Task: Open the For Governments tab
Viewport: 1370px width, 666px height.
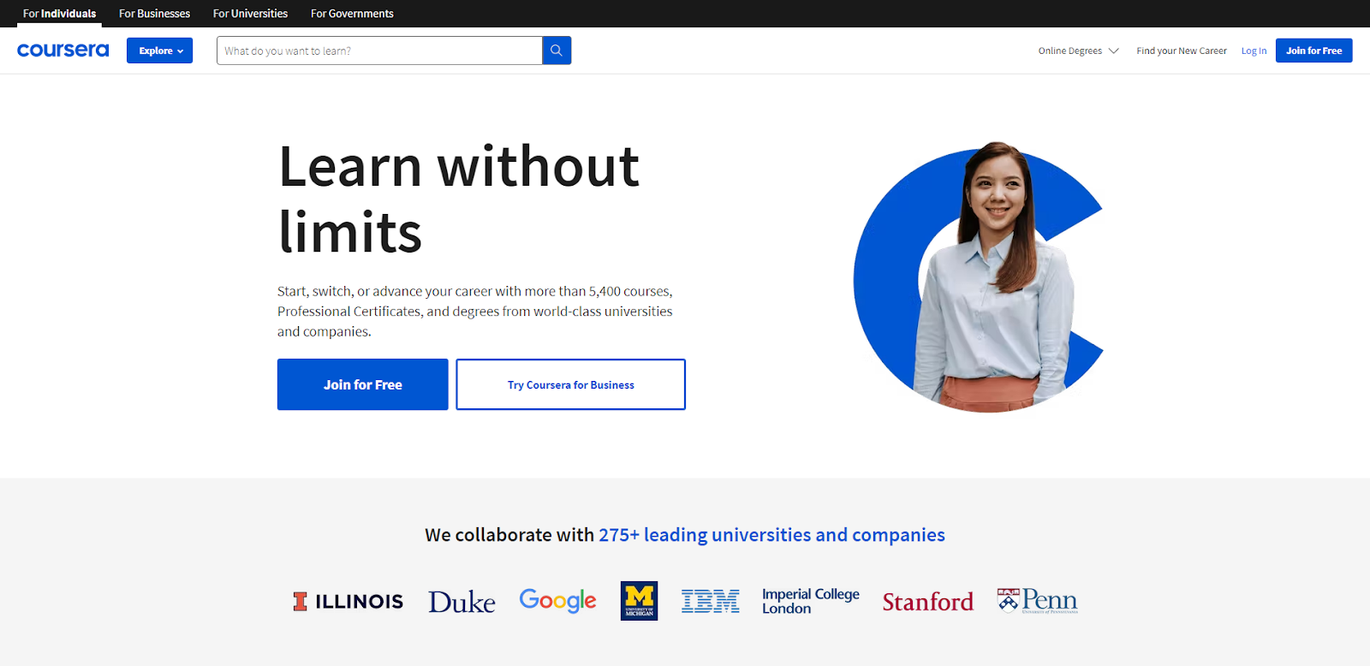Action: click(x=352, y=14)
